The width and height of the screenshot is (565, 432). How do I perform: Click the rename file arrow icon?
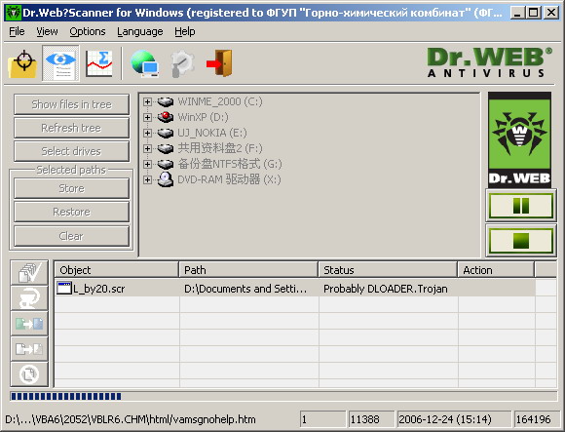(29, 324)
